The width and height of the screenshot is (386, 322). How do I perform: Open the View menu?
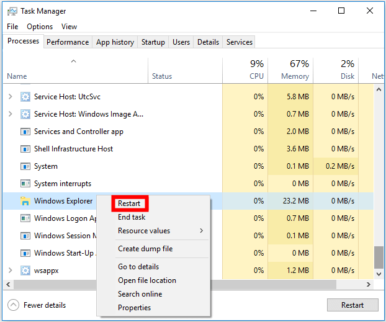[69, 27]
